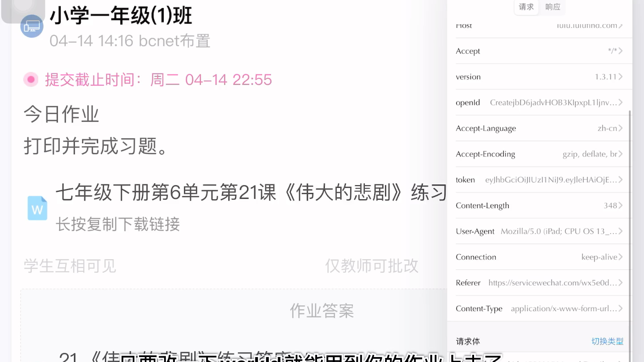Click the class avatar computer icon
This screenshot has height=362, width=644.
point(32,26)
